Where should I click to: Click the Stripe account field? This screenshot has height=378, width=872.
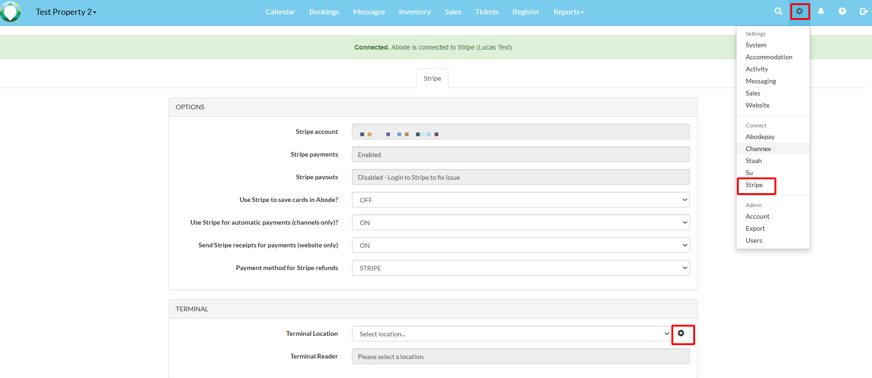(521, 132)
